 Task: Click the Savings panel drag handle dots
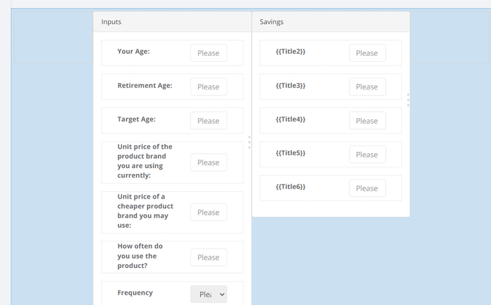[408, 99]
